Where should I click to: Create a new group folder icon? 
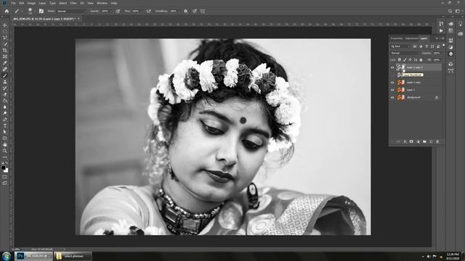pos(424,142)
